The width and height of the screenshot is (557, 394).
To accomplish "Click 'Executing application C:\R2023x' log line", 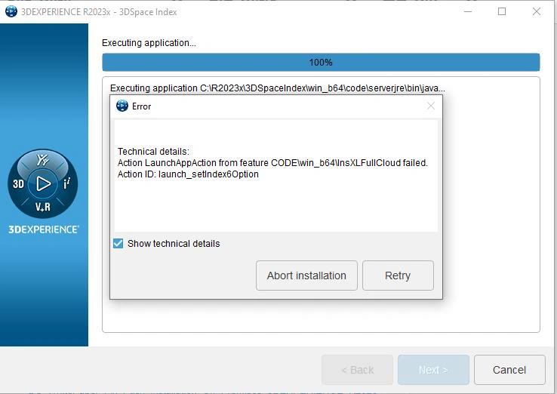I will pyautogui.click(x=278, y=88).
